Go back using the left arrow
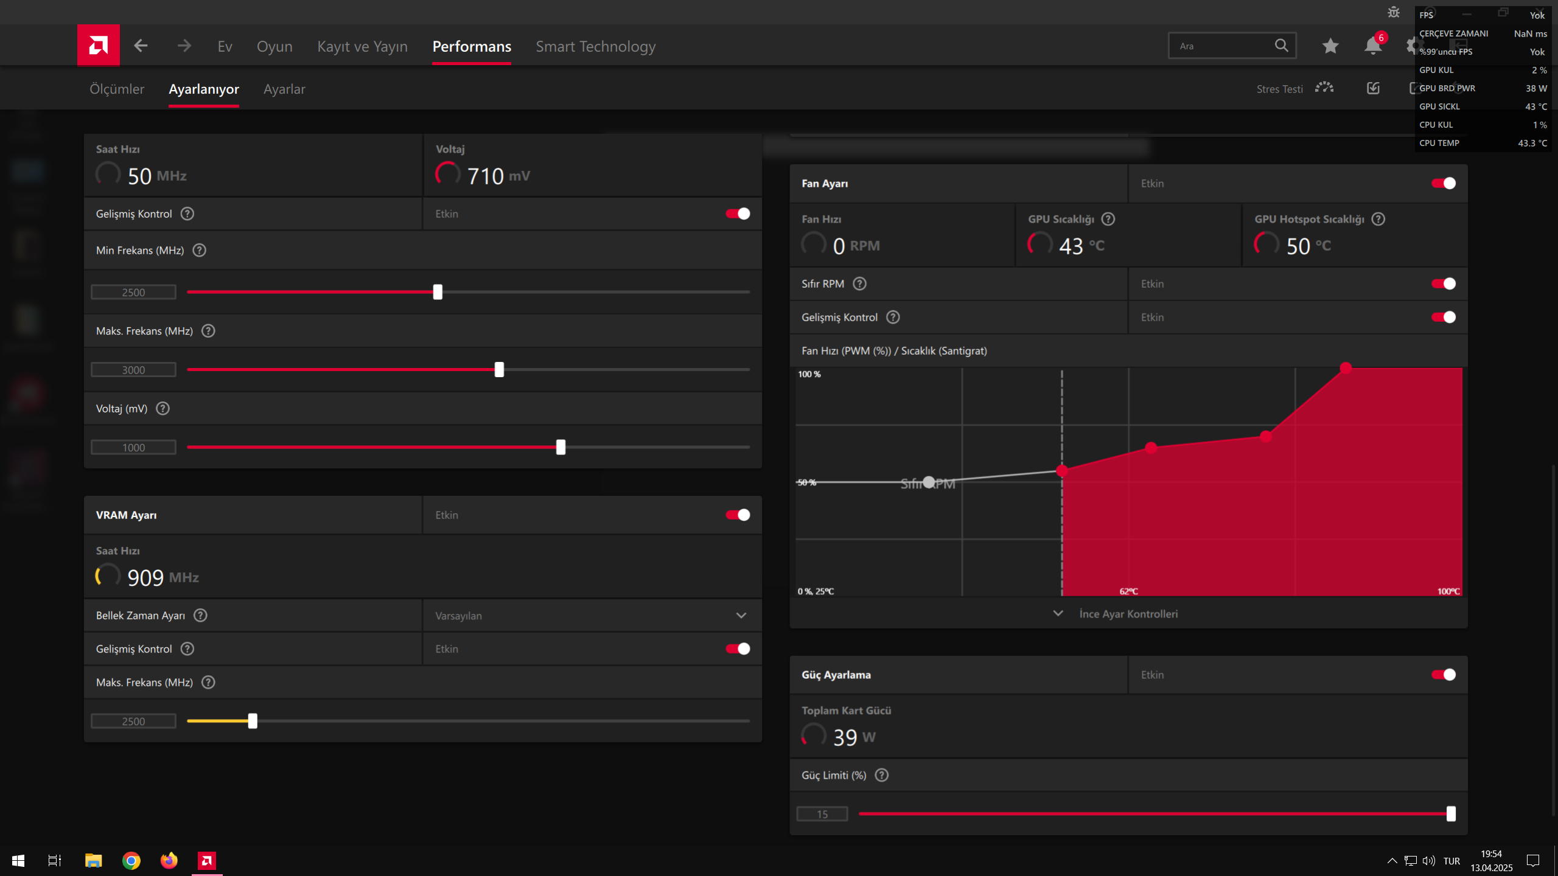 (x=141, y=46)
